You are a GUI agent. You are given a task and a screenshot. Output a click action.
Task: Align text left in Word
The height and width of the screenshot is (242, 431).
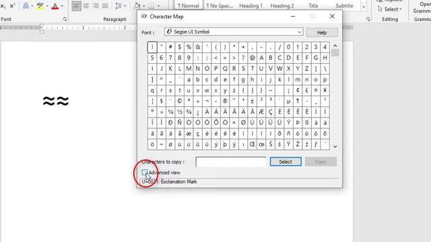coord(76,6)
